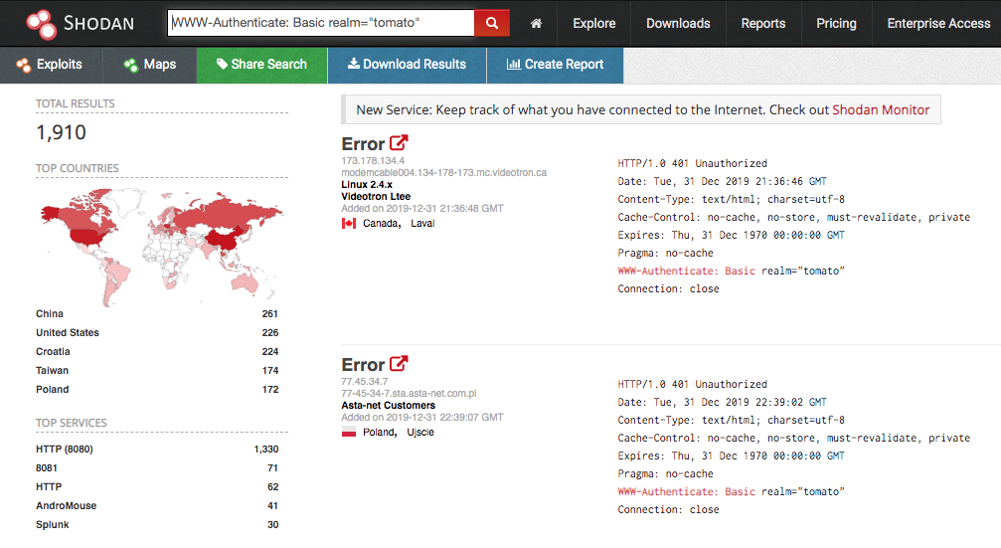The height and width of the screenshot is (548, 1001).
Task: Focus the Shodan search query field
Action: click(321, 23)
